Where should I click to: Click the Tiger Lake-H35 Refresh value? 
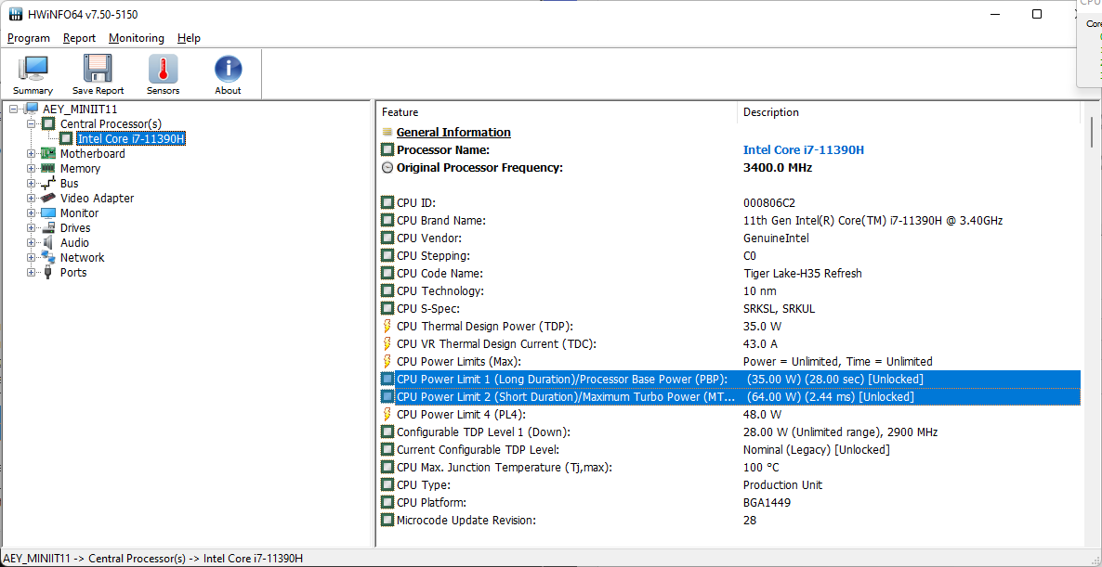coord(802,273)
